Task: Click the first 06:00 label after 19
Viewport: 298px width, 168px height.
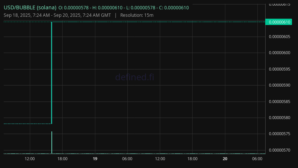Action: coord(127,159)
